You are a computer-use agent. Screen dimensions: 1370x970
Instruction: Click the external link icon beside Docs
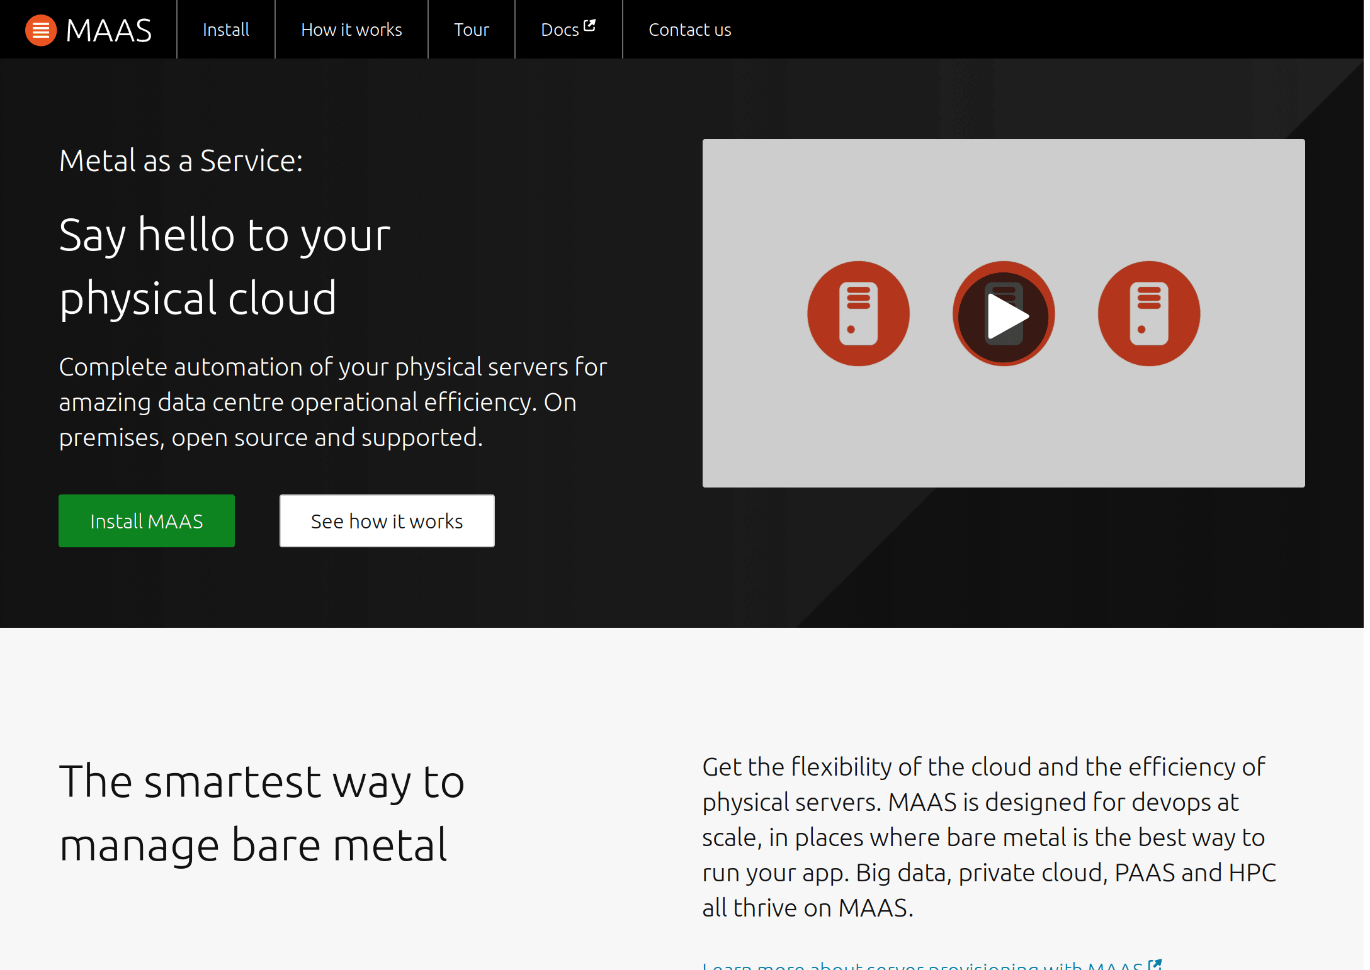pos(589,25)
